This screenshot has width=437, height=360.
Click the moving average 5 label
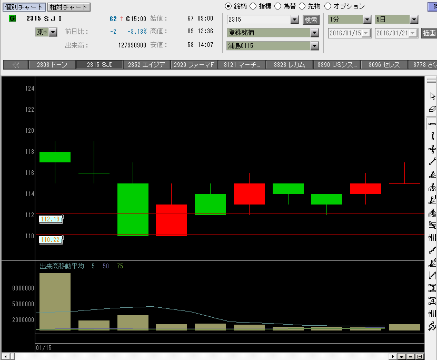[x=93, y=266]
